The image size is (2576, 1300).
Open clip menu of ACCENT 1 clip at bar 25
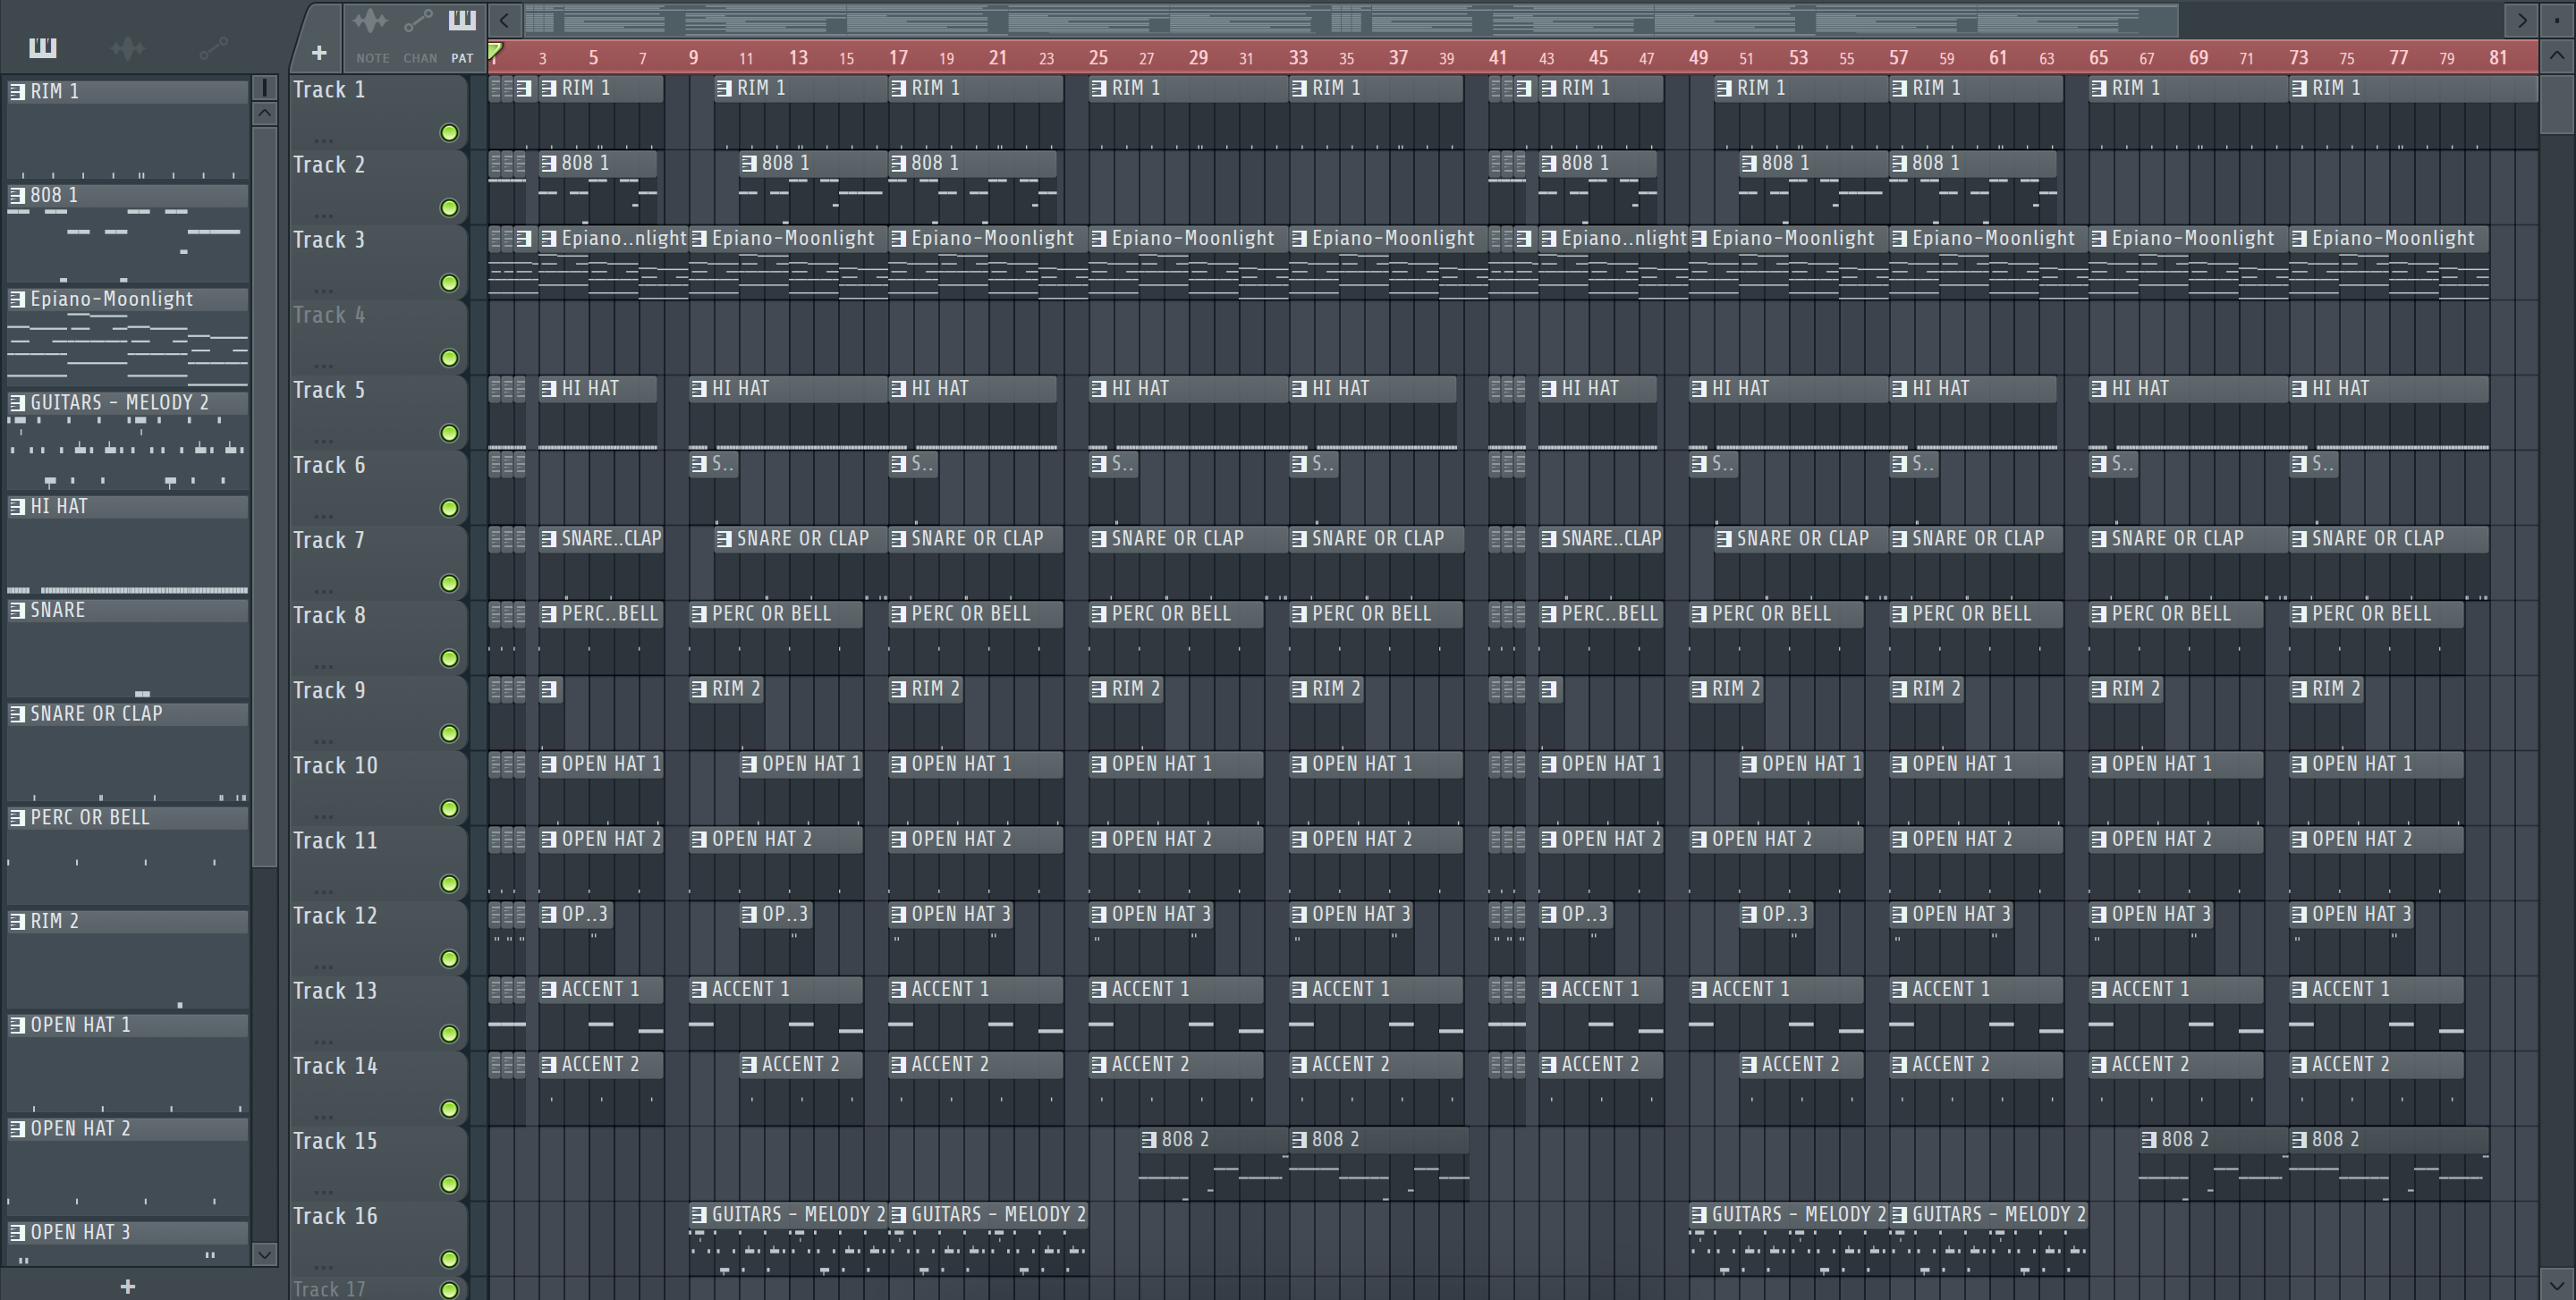click(x=1099, y=989)
